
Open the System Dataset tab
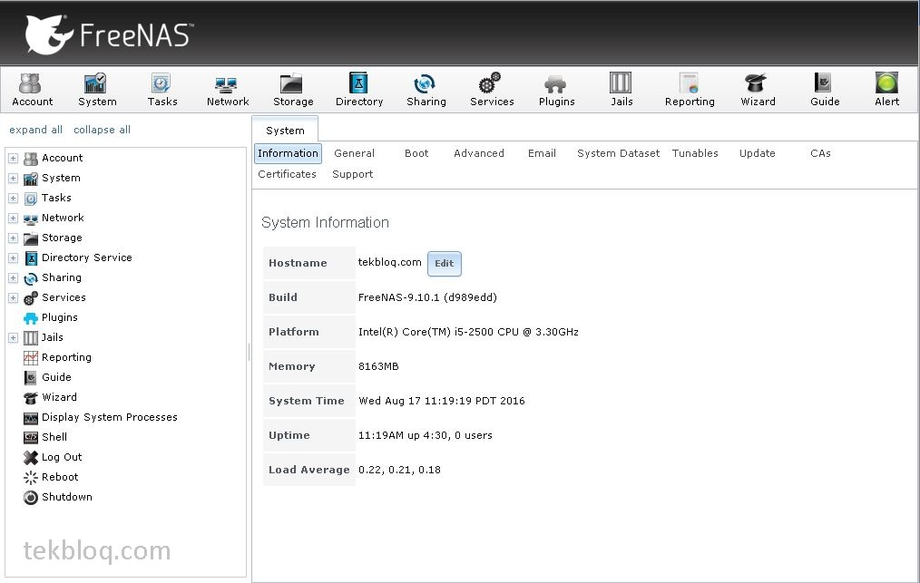tap(619, 153)
